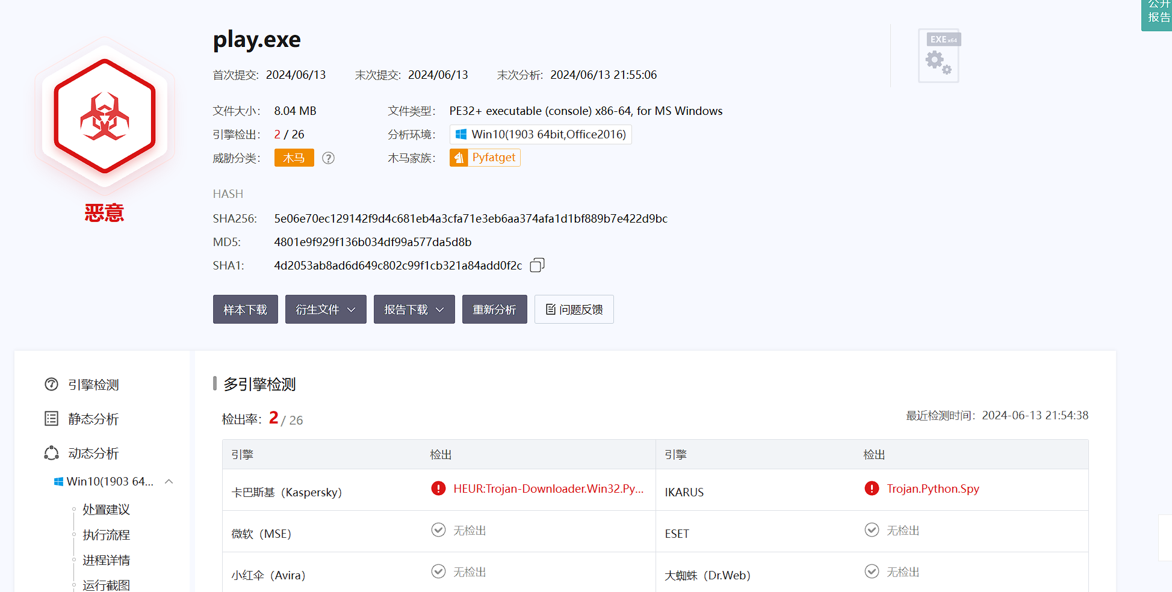Viewport: 1172px width, 592px height.
Task: Open the 报告下载 dropdown menu
Action: coord(414,309)
